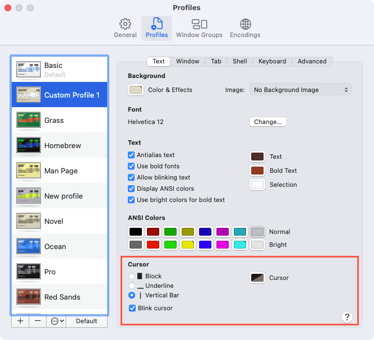
Task: Choose the Underline cursor style
Action: (x=132, y=286)
